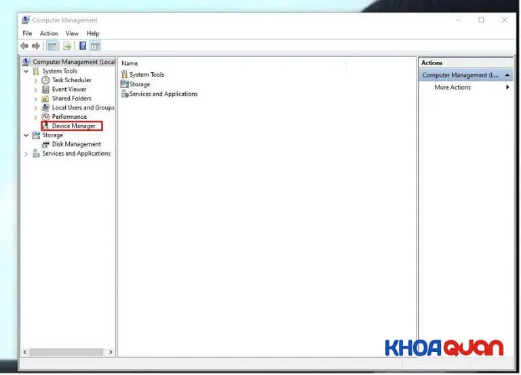
Task: Click the Device Manager icon in tree
Action: pyautogui.click(x=46, y=126)
